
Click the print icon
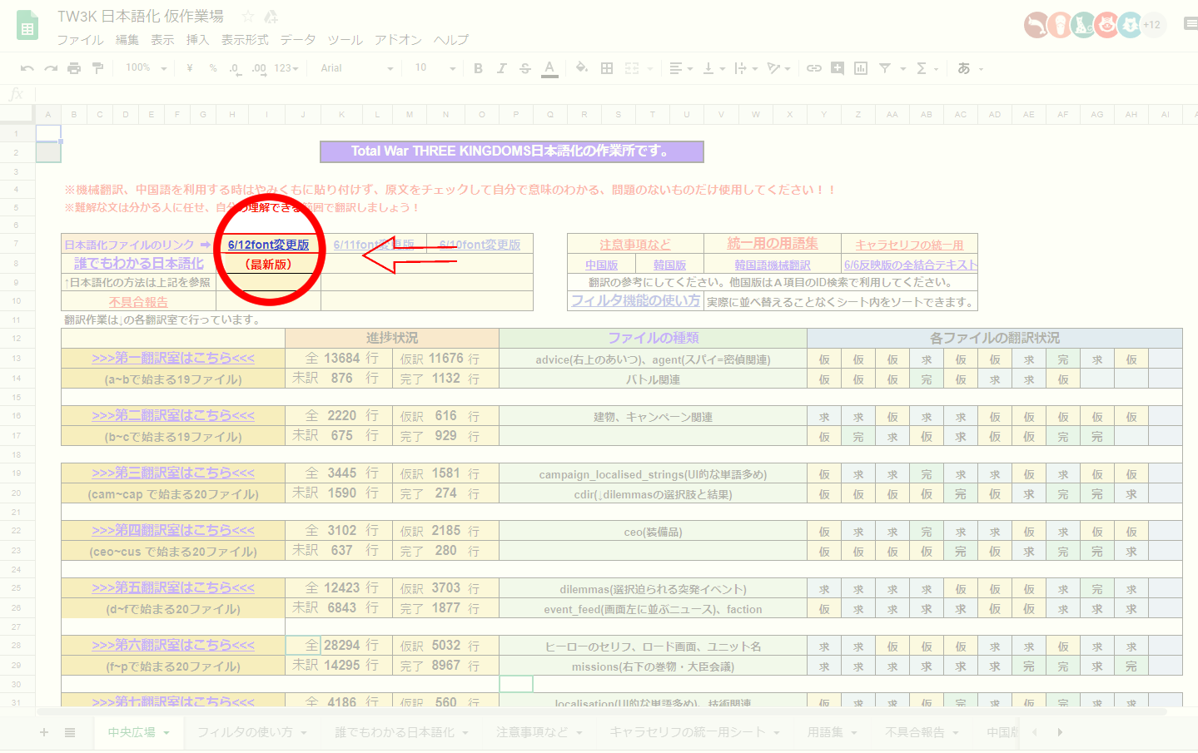[x=74, y=68]
